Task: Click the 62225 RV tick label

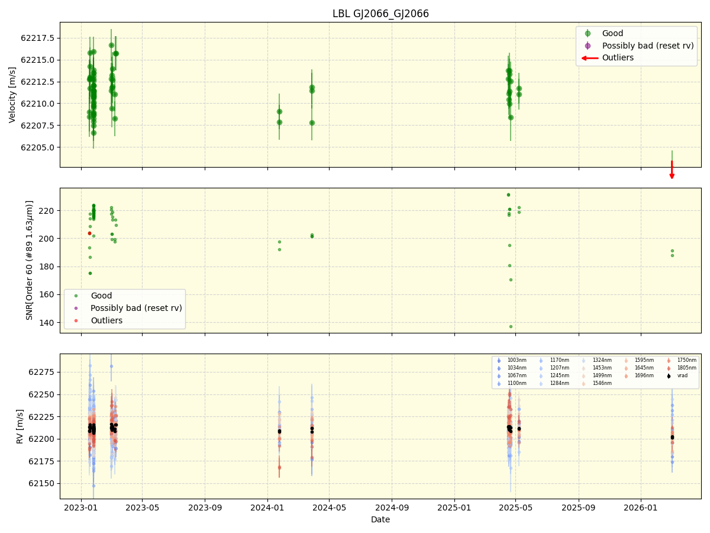Action: tap(42, 417)
